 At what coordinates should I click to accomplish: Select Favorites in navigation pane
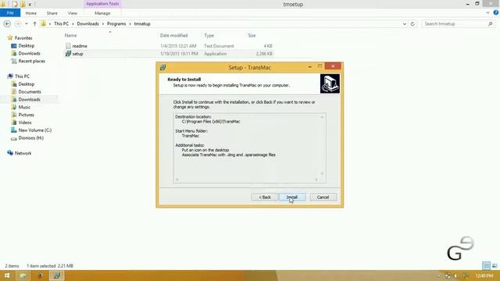(x=23, y=38)
